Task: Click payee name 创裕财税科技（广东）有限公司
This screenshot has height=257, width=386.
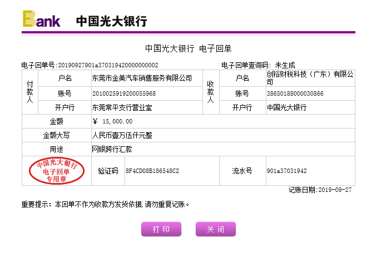Action: tap(310, 78)
